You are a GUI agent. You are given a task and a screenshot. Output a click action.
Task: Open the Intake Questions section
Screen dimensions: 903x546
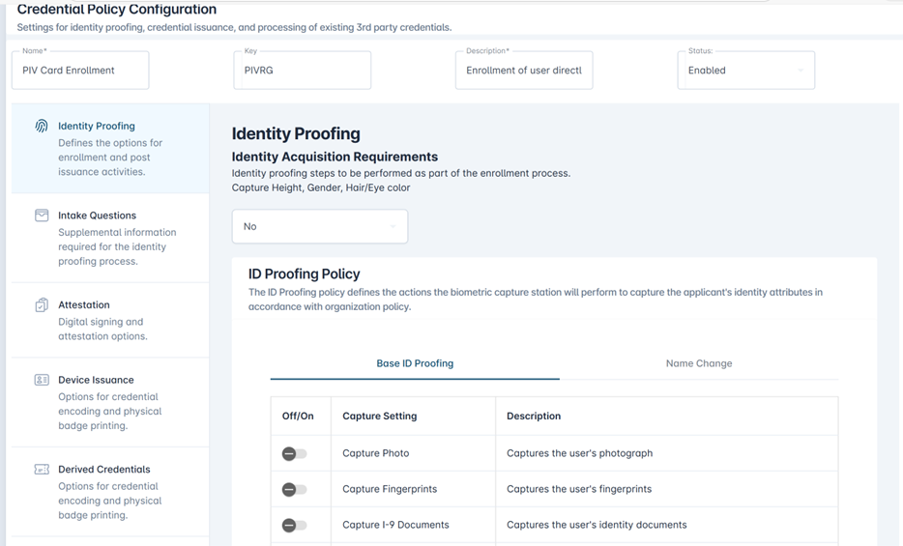[x=97, y=216]
